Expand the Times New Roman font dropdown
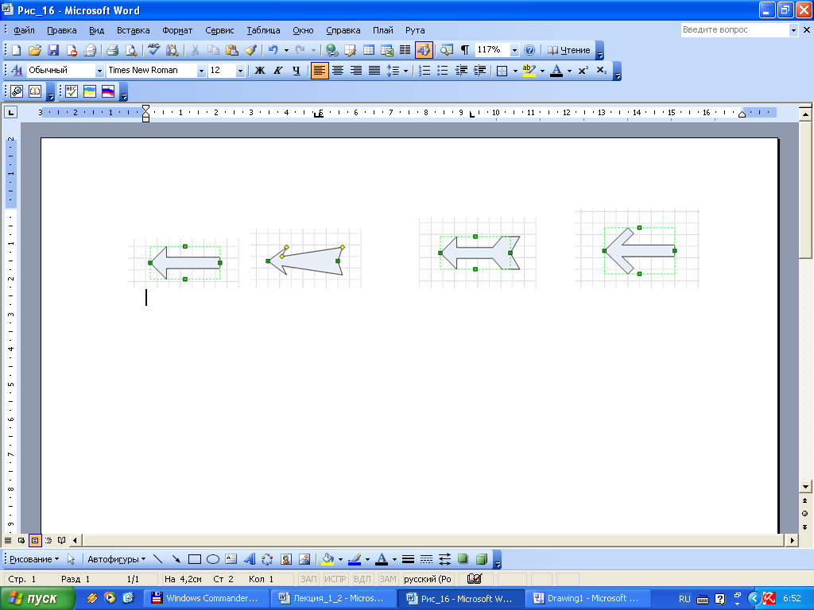 (201, 71)
